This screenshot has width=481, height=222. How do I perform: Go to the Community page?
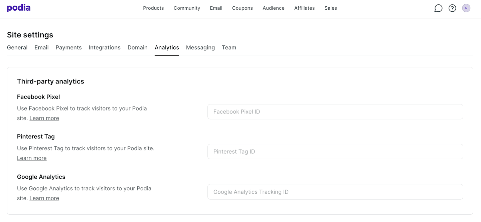coord(187,8)
